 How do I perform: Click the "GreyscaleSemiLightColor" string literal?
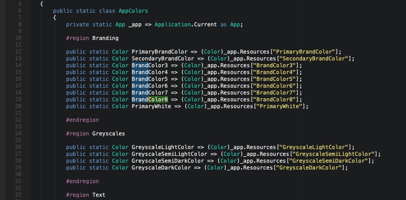(x=333, y=154)
